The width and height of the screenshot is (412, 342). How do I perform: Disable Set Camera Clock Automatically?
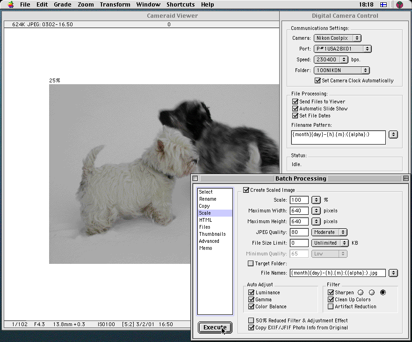(318, 80)
